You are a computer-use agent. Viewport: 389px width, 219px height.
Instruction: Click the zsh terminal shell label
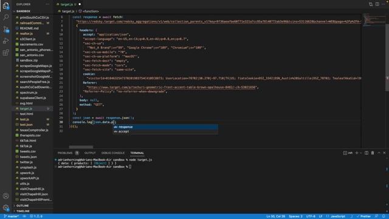coord(348,153)
